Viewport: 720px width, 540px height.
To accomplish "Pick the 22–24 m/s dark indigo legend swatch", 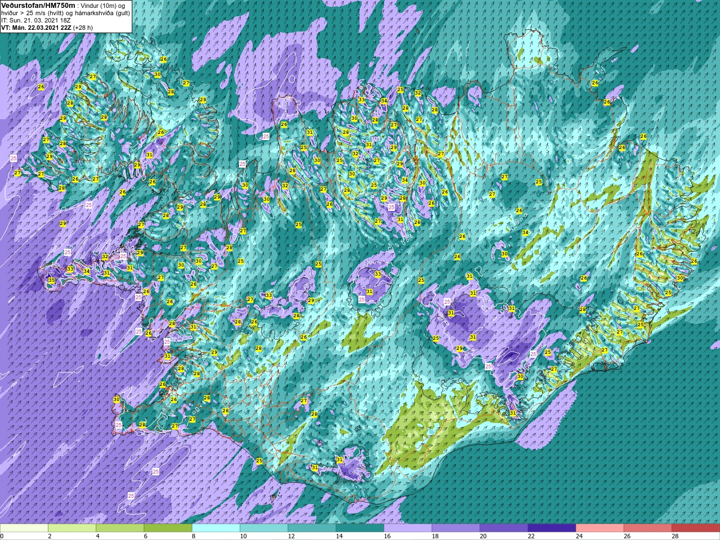I will pyautogui.click(x=552, y=528).
